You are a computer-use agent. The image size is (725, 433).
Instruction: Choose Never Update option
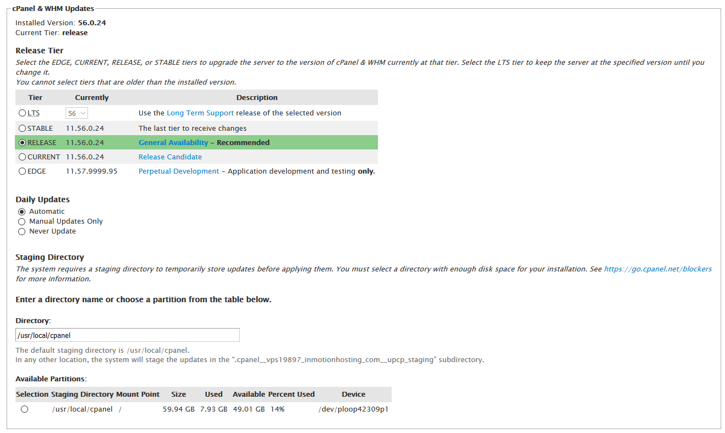(x=21, y=231)
